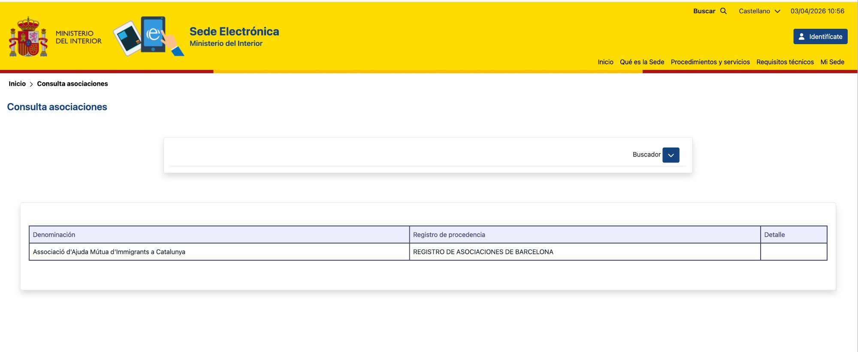858x352 pixels.
Task: Open the Inicio menu item
Action: 605,62
